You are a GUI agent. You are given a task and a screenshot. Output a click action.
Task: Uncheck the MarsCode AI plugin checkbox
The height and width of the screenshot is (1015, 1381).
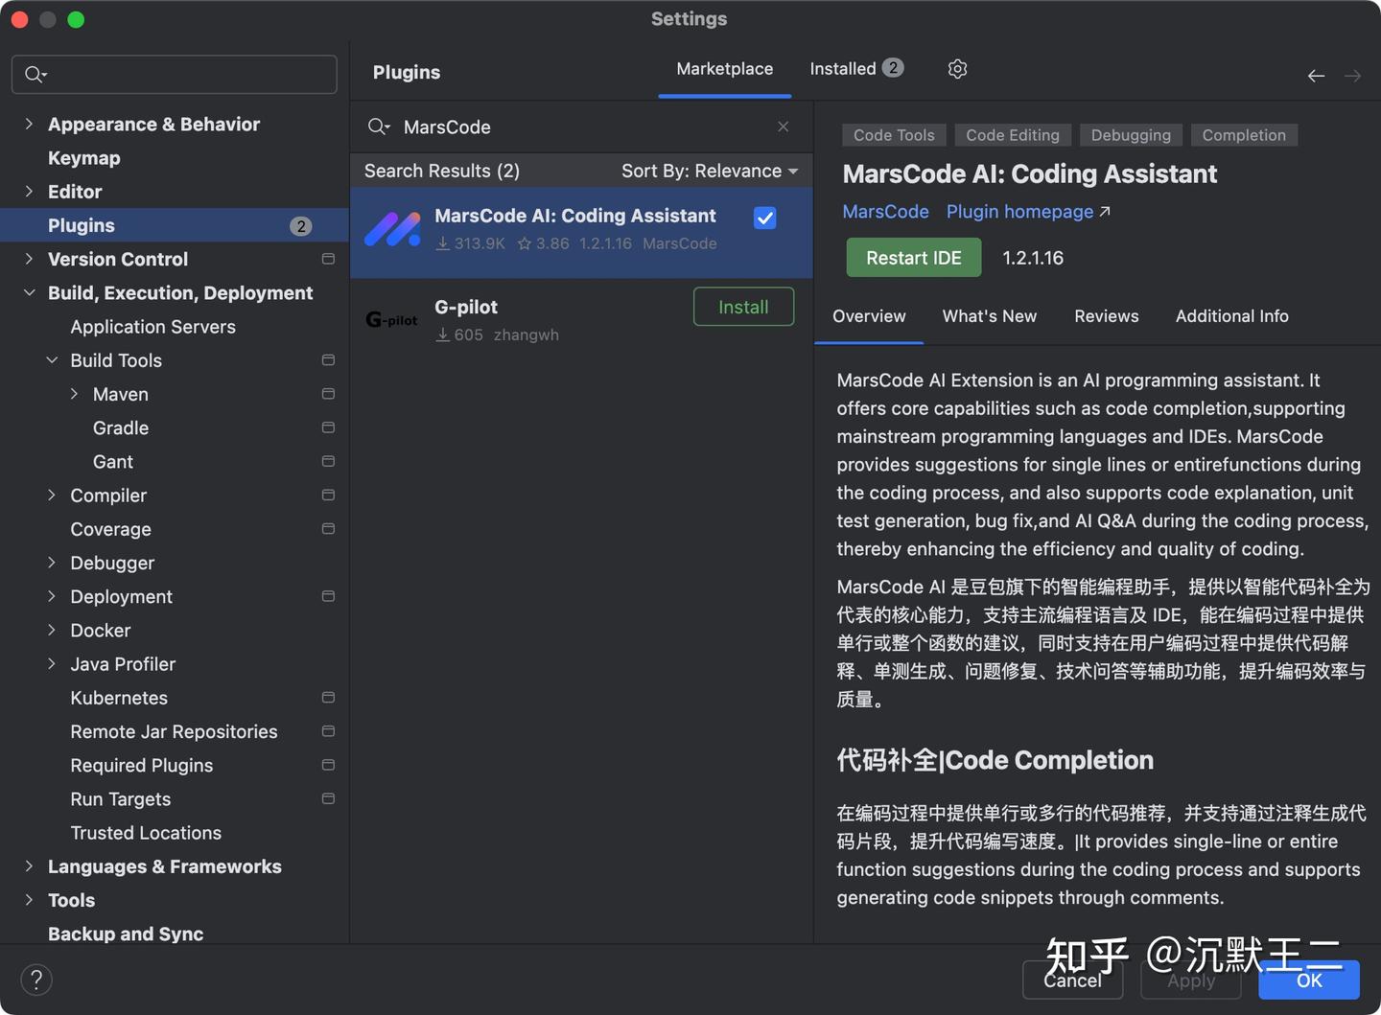click(765, 218)
